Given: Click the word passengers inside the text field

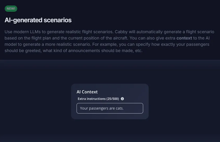Looking at the screenshot, I should tap(98, 108).
